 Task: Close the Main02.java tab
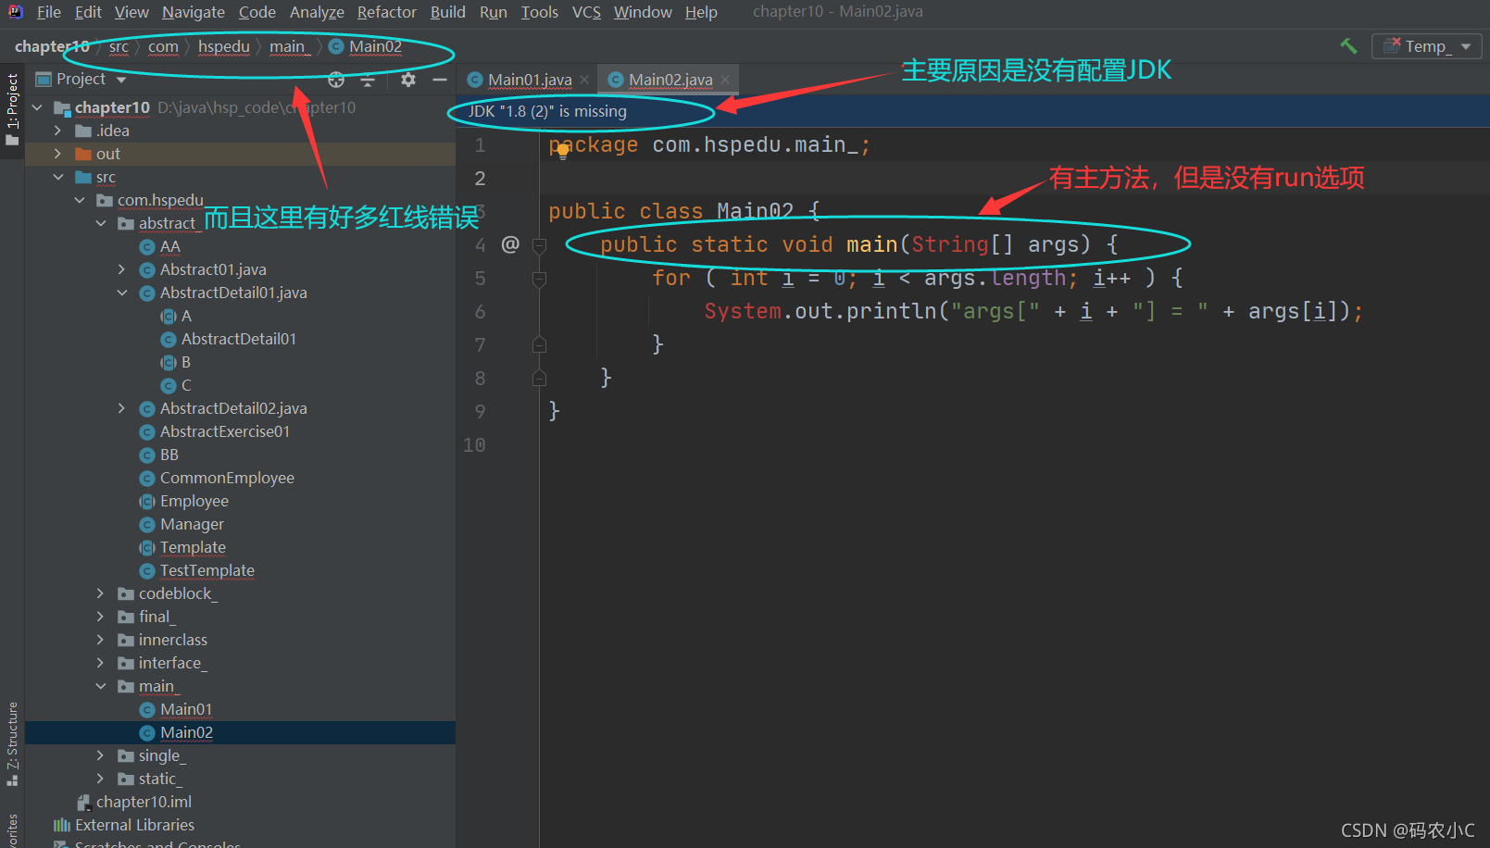(x=725, y=80)
